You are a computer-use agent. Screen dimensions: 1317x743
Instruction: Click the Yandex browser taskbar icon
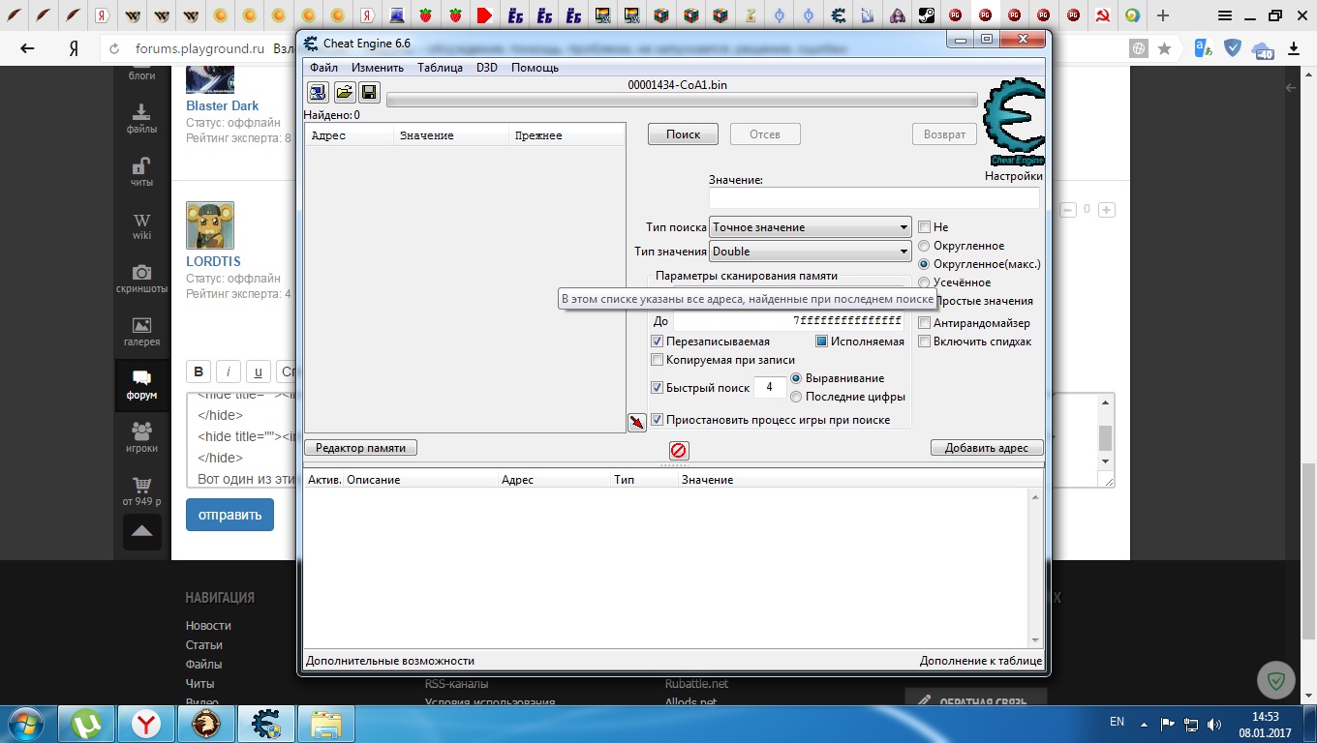click(x=146, y=723)
